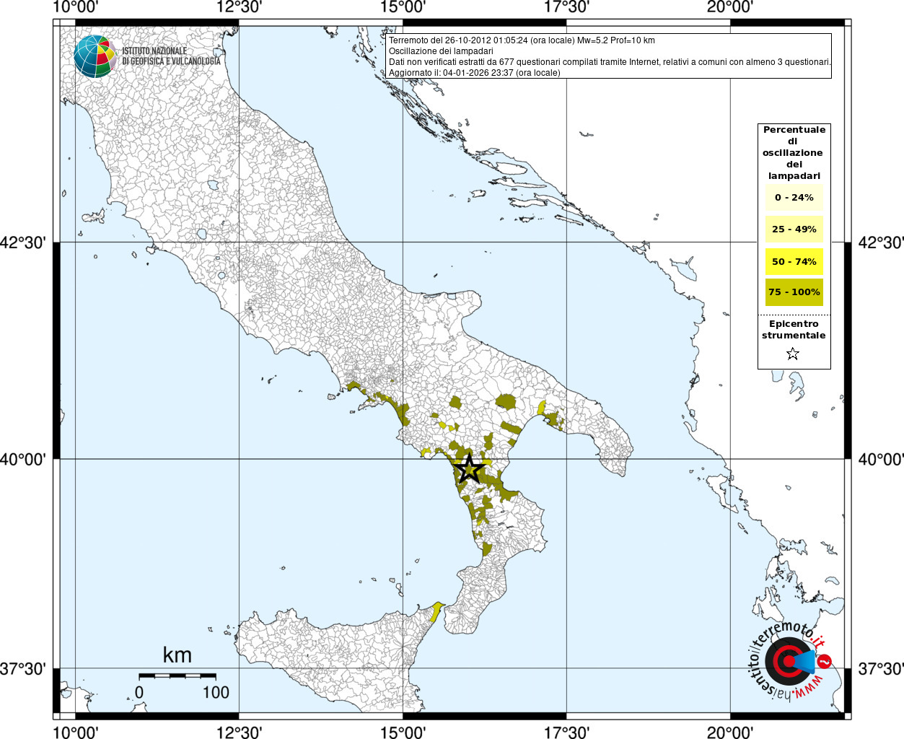Viewport: 904px width, 739px height.
Task: Click the 'km' scale label
Action: pyautogui.click(x=177, y=655)
